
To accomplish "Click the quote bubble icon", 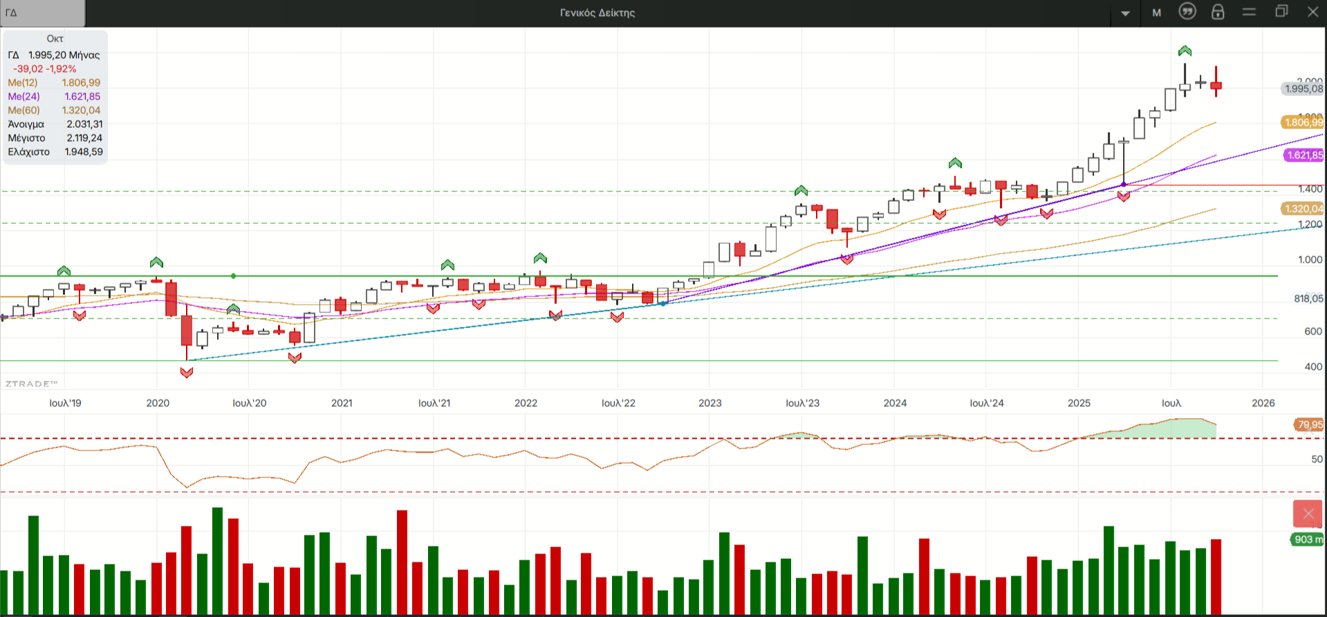I will [1187, 12].
